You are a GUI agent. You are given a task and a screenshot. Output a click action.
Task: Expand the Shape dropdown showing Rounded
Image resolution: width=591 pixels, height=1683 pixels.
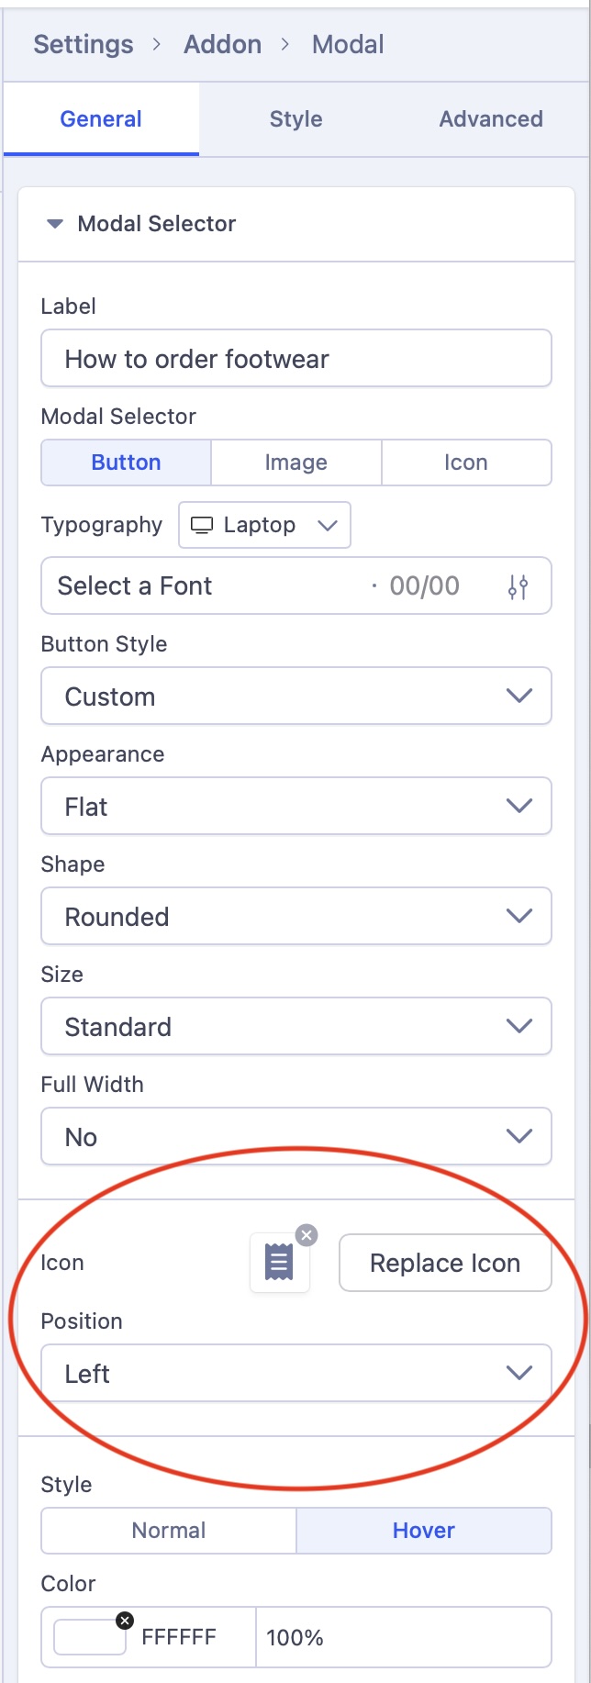point(295,917)
